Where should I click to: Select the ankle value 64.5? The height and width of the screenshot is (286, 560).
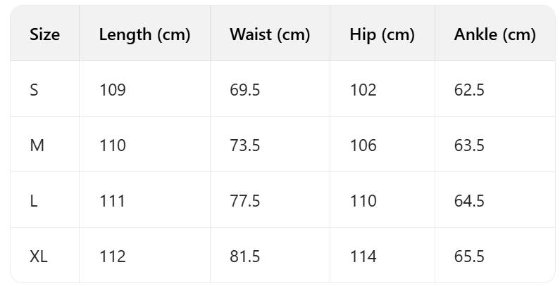469,201
